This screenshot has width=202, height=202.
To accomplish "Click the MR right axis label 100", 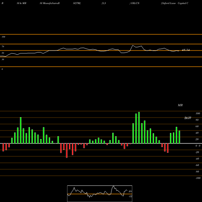I will point(198,114).
